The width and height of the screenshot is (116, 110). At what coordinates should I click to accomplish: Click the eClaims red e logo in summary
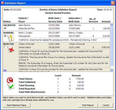(x=10, y=80)
